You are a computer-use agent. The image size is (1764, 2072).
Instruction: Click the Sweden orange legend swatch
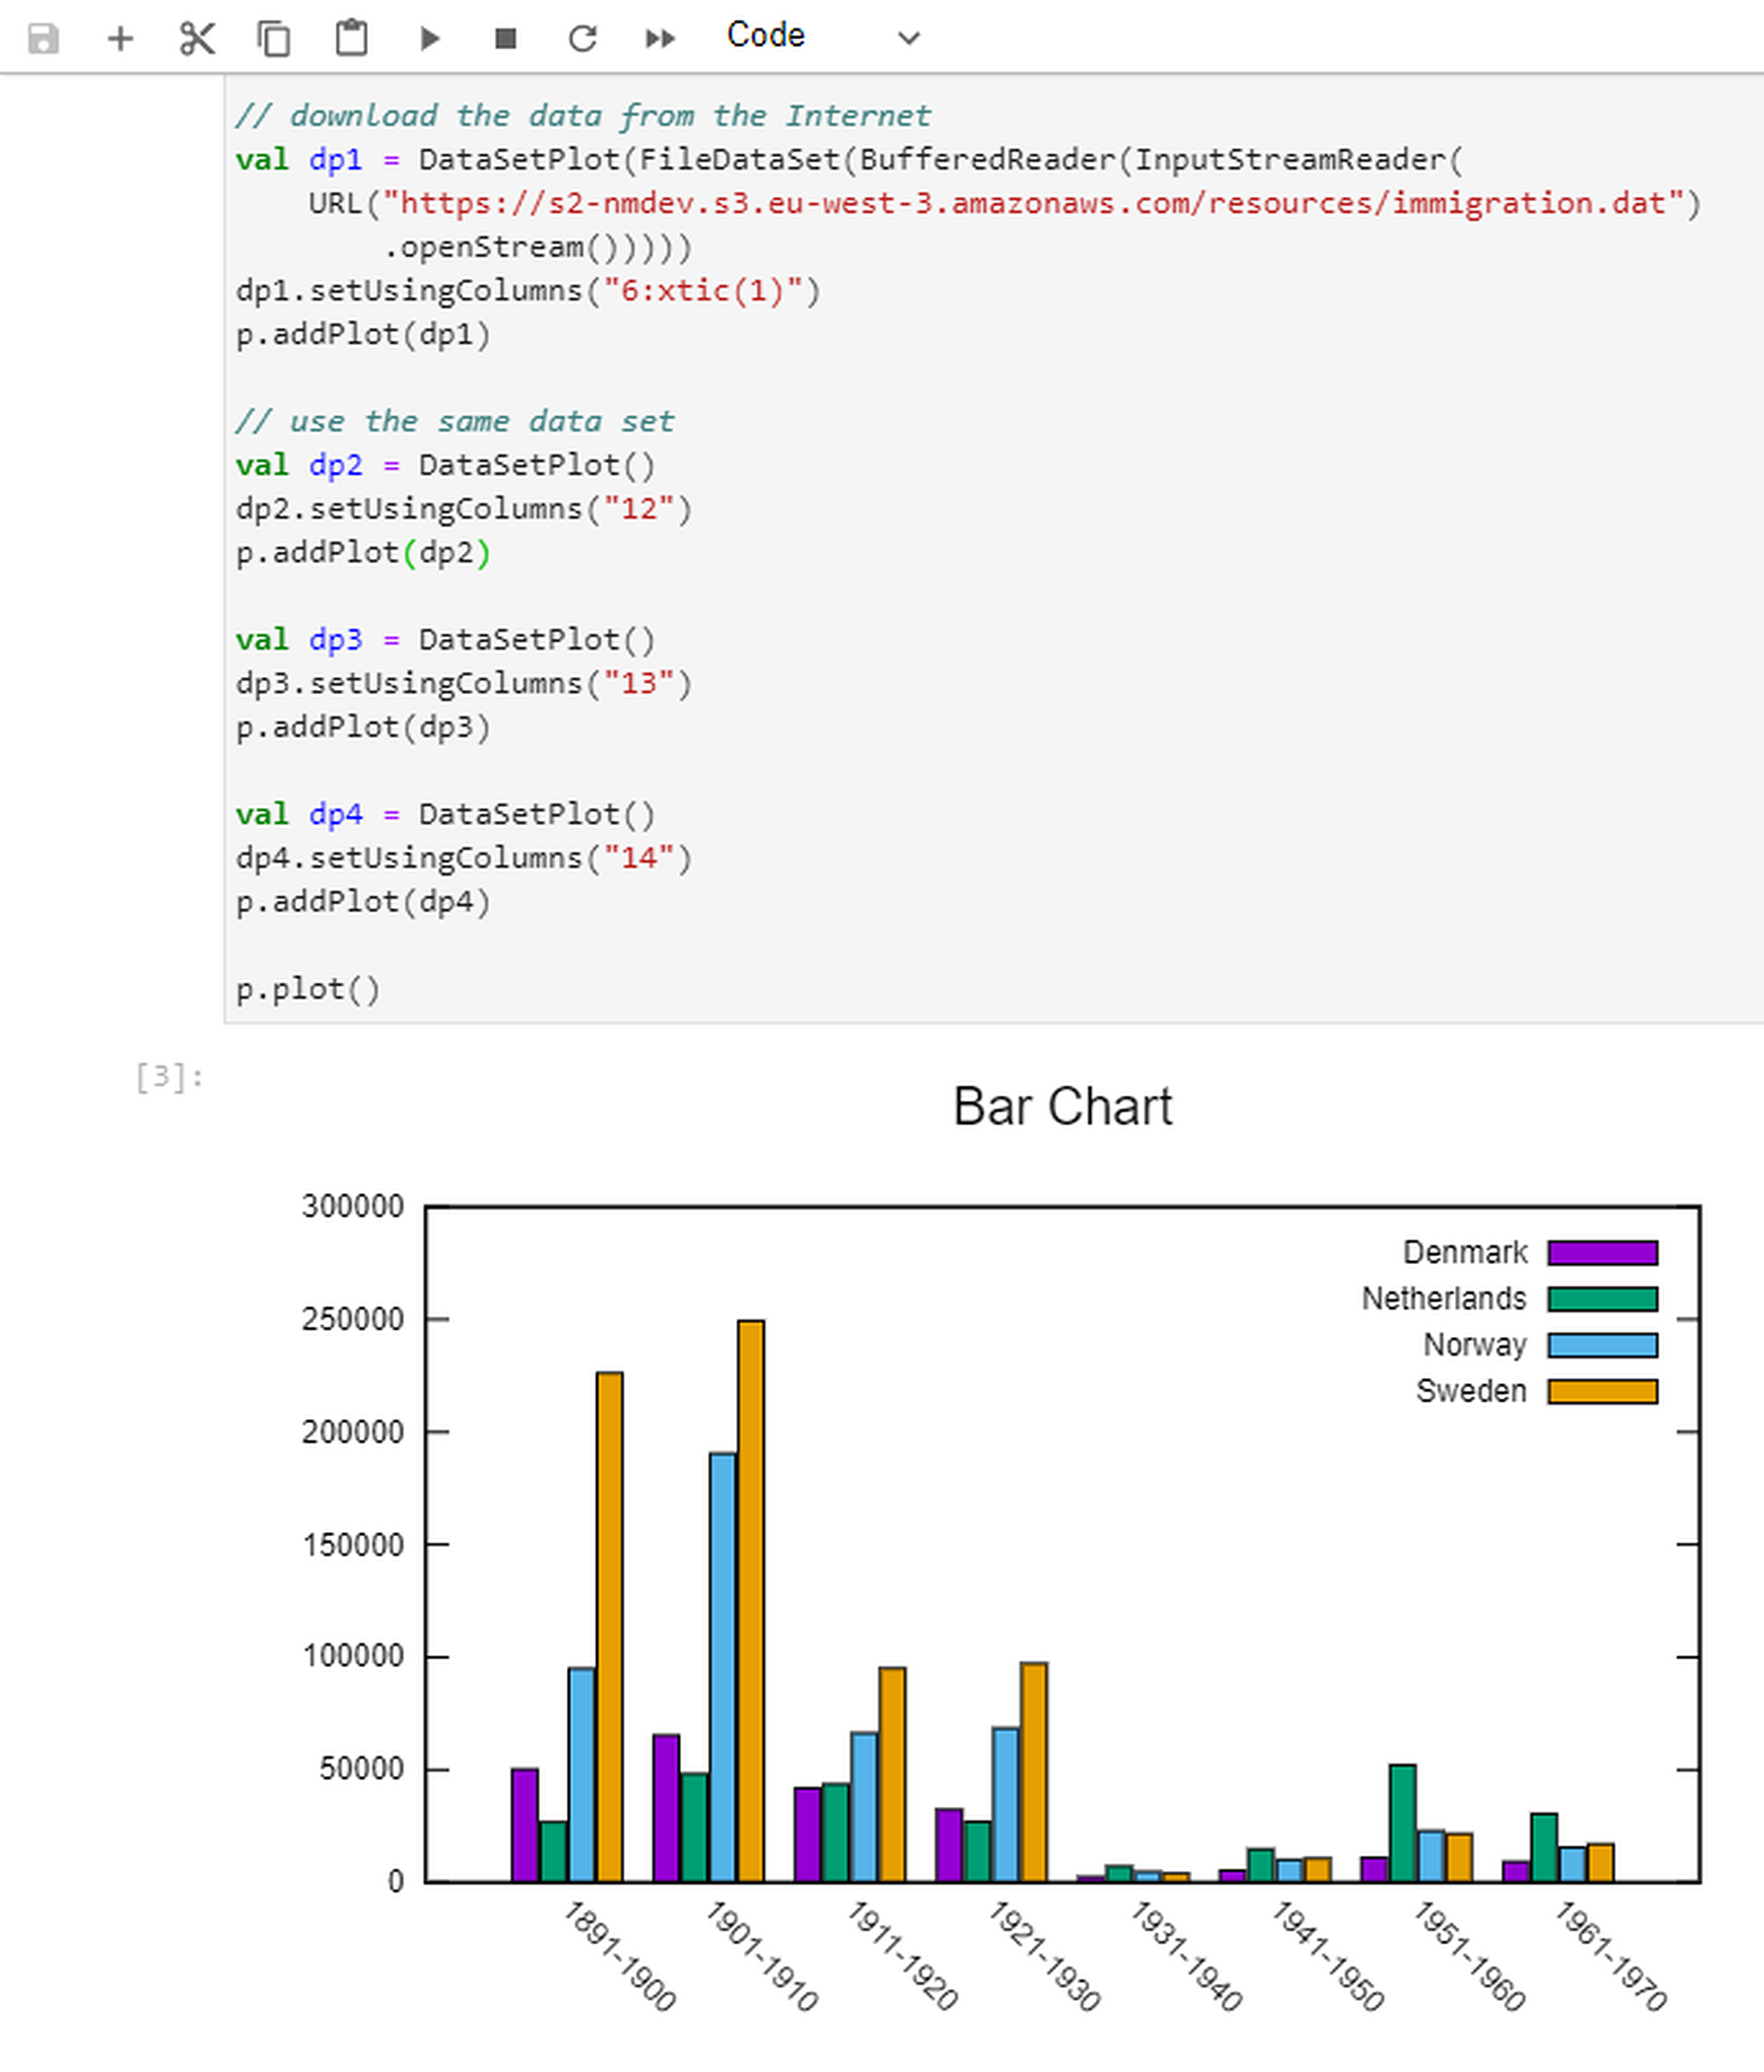pos(1602,1392)
